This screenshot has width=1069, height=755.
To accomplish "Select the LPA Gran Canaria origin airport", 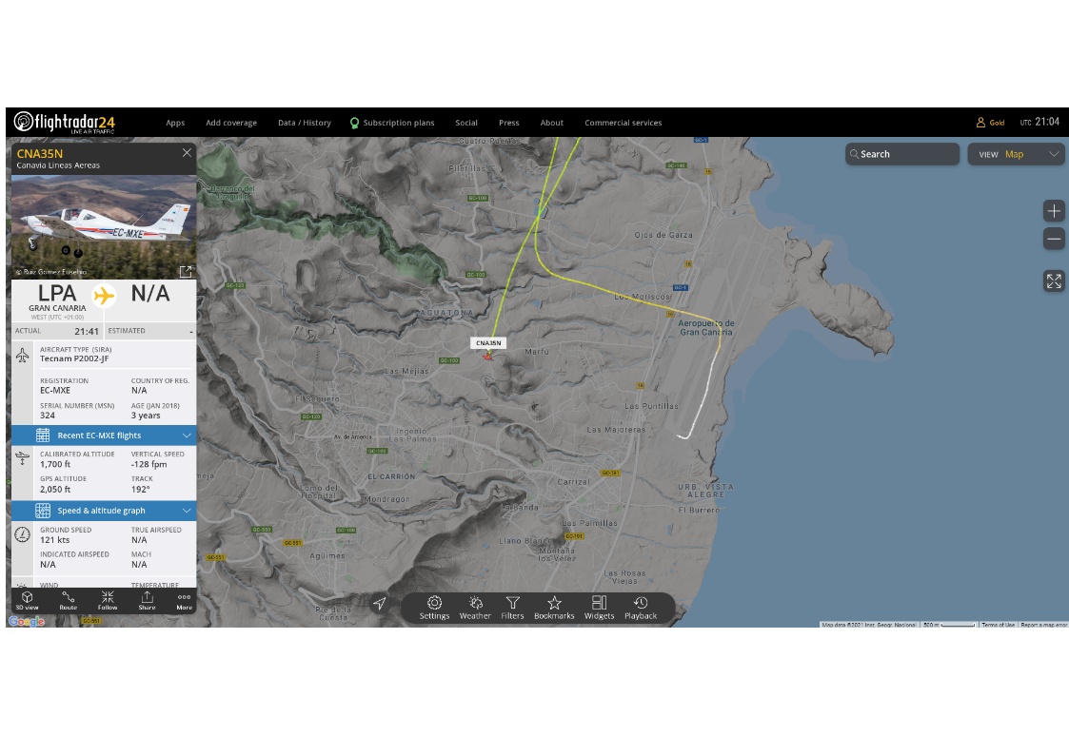I will tap(57, 300).
